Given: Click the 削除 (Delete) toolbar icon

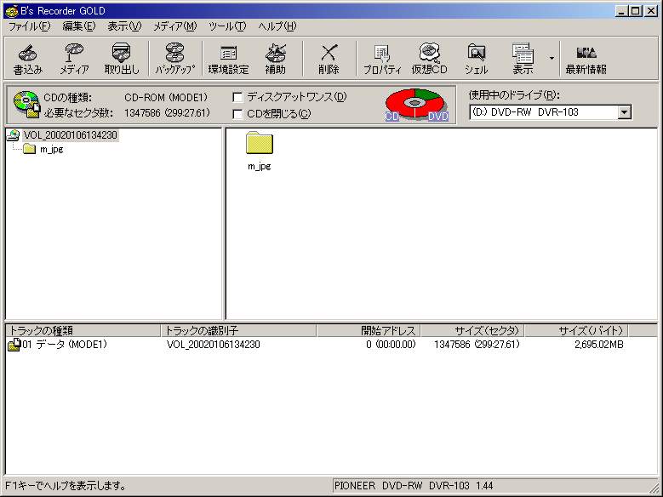Looking at the screenshot, I should point(329,59).
